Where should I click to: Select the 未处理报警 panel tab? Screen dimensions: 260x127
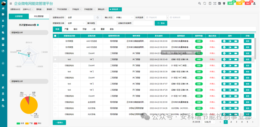[39, 16]
